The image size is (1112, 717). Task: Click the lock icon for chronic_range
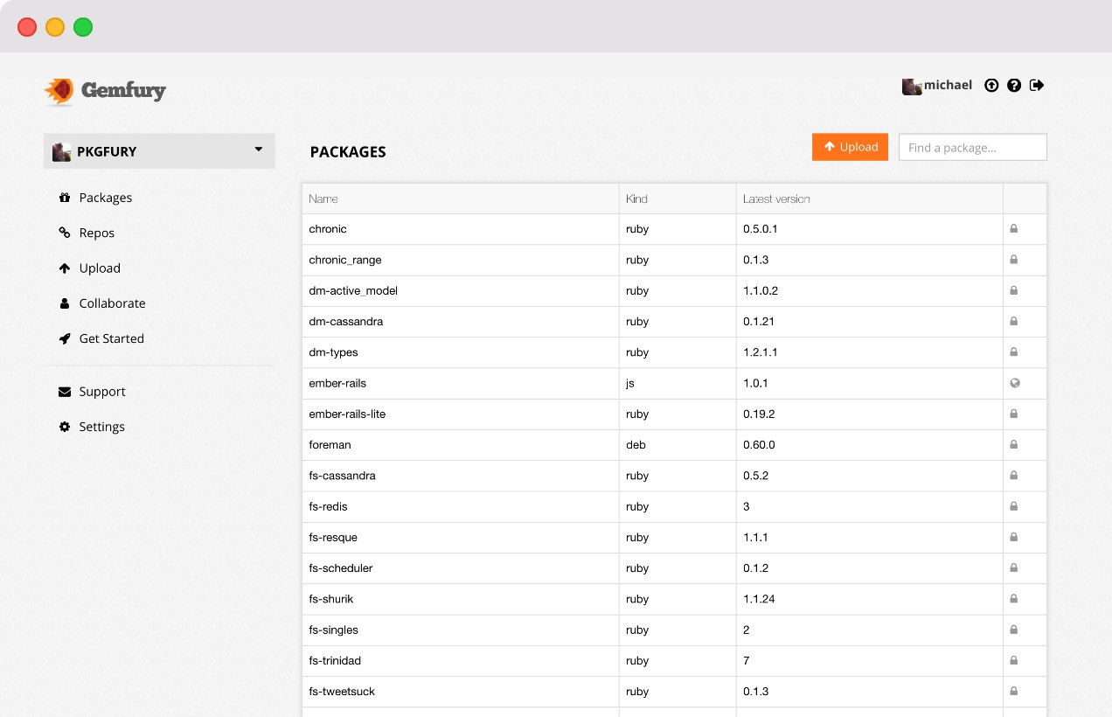(1014, 260)
